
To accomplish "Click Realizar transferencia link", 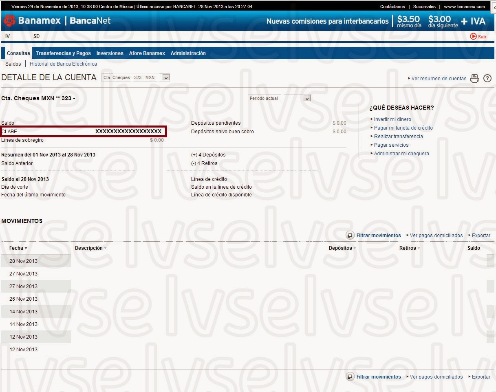I will 399,137.
